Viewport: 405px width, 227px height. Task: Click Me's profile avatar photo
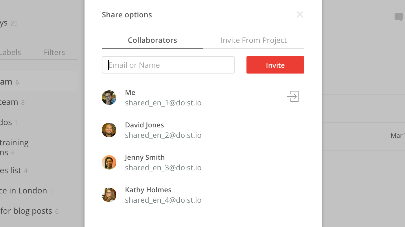(x=109, y=98)
